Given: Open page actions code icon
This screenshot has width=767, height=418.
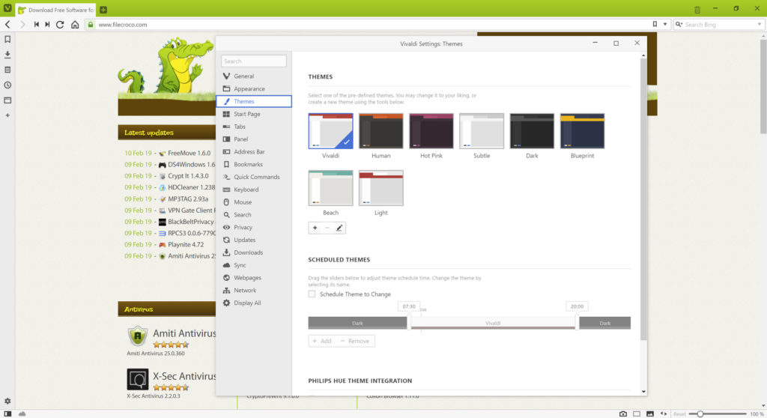Looking at the screenshot, I should tap(664, 414).
